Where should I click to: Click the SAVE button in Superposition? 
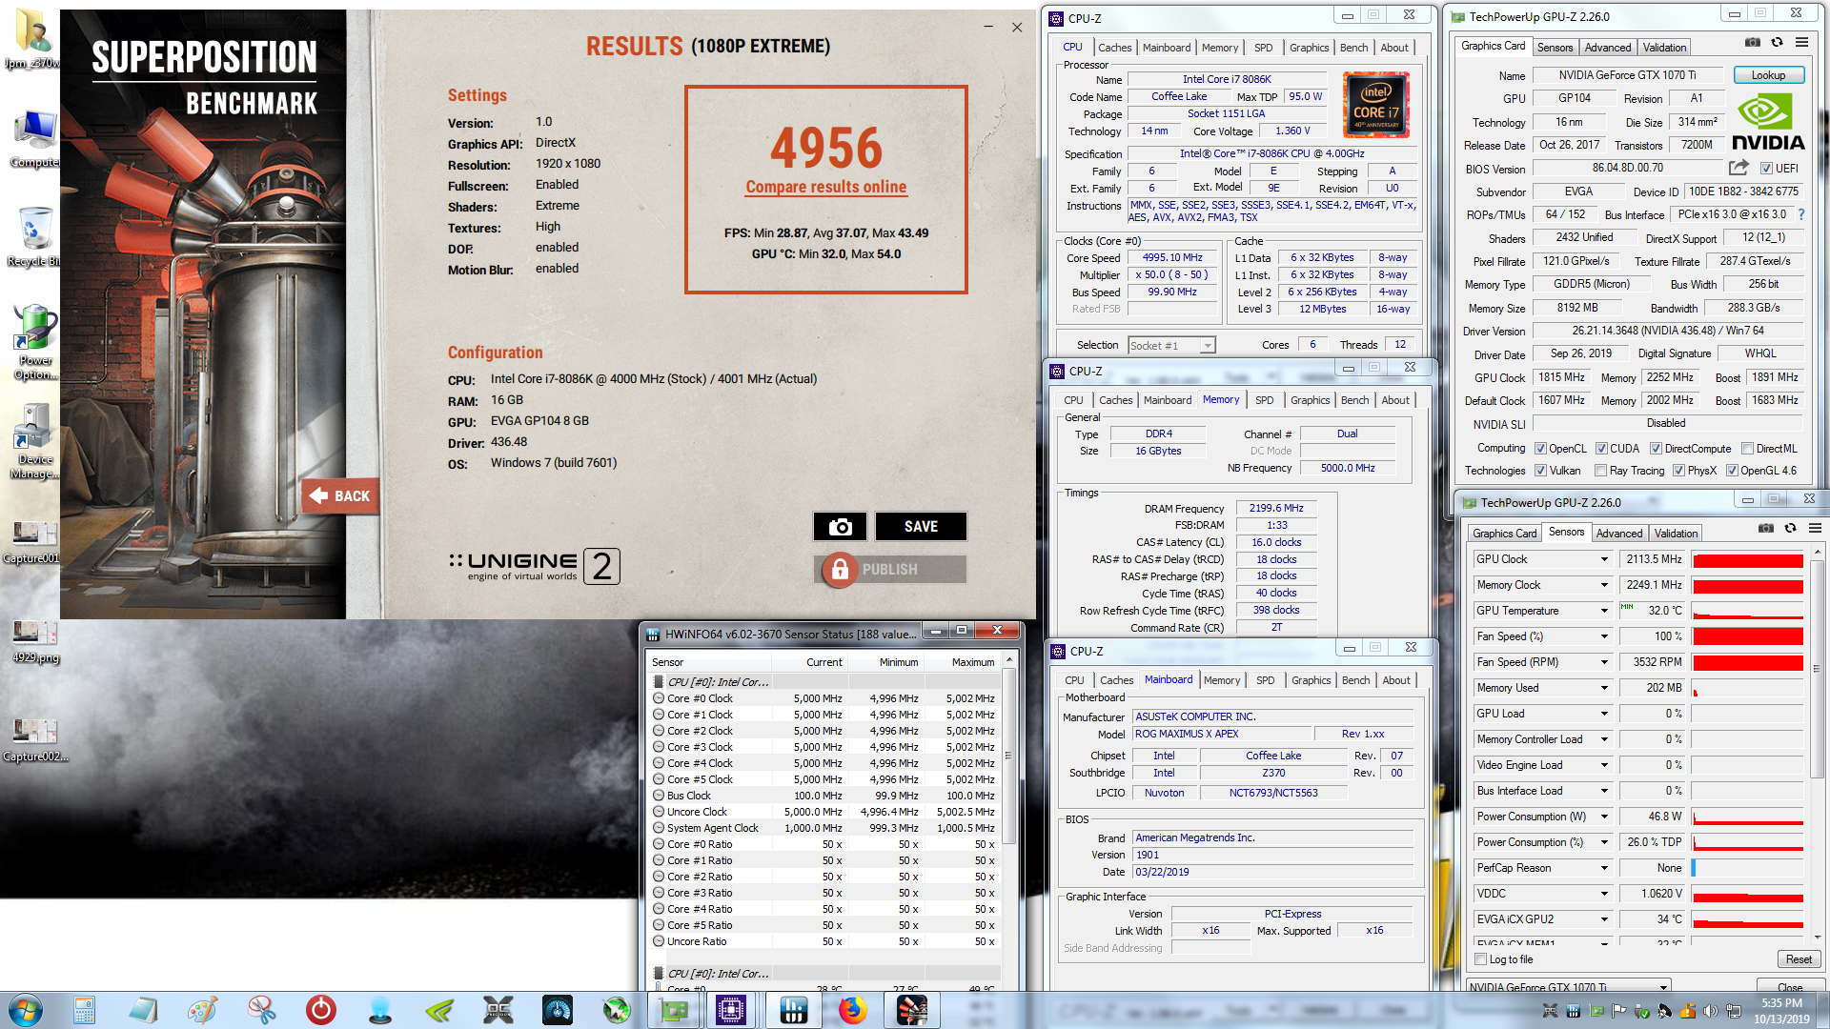click(921, 527)
